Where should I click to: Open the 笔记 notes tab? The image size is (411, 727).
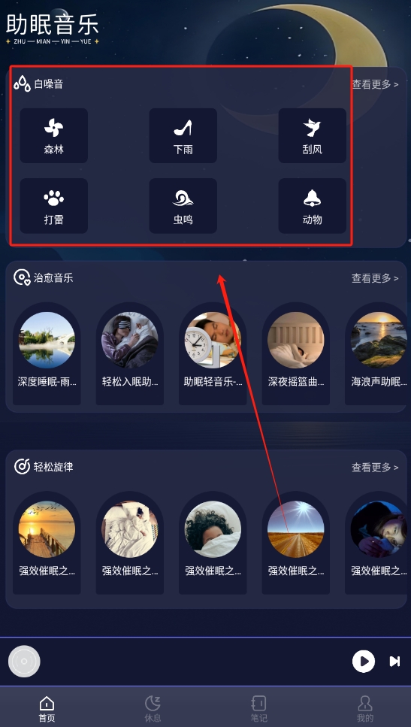pos(258,709)
